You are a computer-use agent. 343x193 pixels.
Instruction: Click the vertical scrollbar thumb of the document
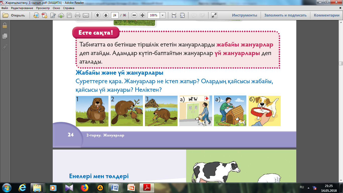(x=341, y=63)
